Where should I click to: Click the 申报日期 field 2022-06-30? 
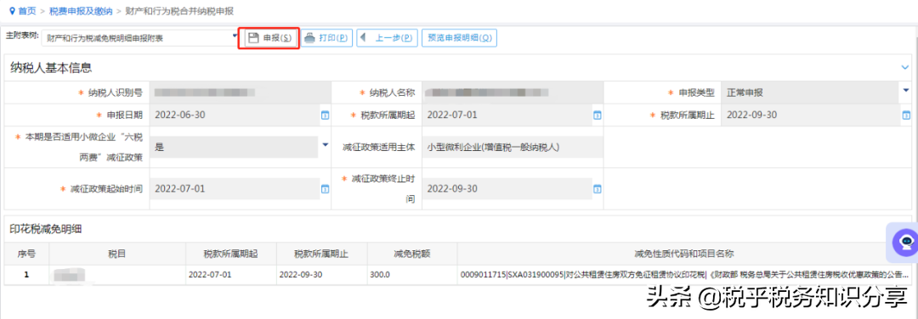(235, 115)
